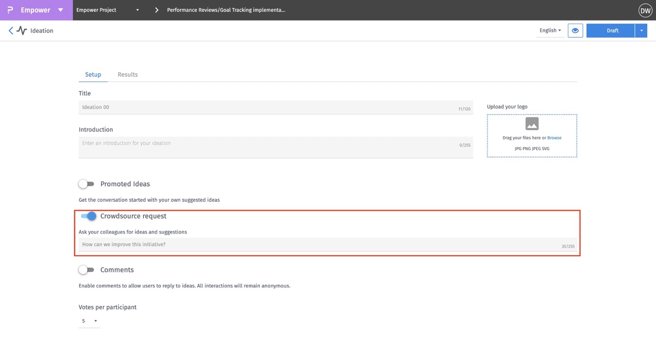Open the English language dropdown
Image resolution: width=656 pixels, height=357 pixels.
pos(550,31)
